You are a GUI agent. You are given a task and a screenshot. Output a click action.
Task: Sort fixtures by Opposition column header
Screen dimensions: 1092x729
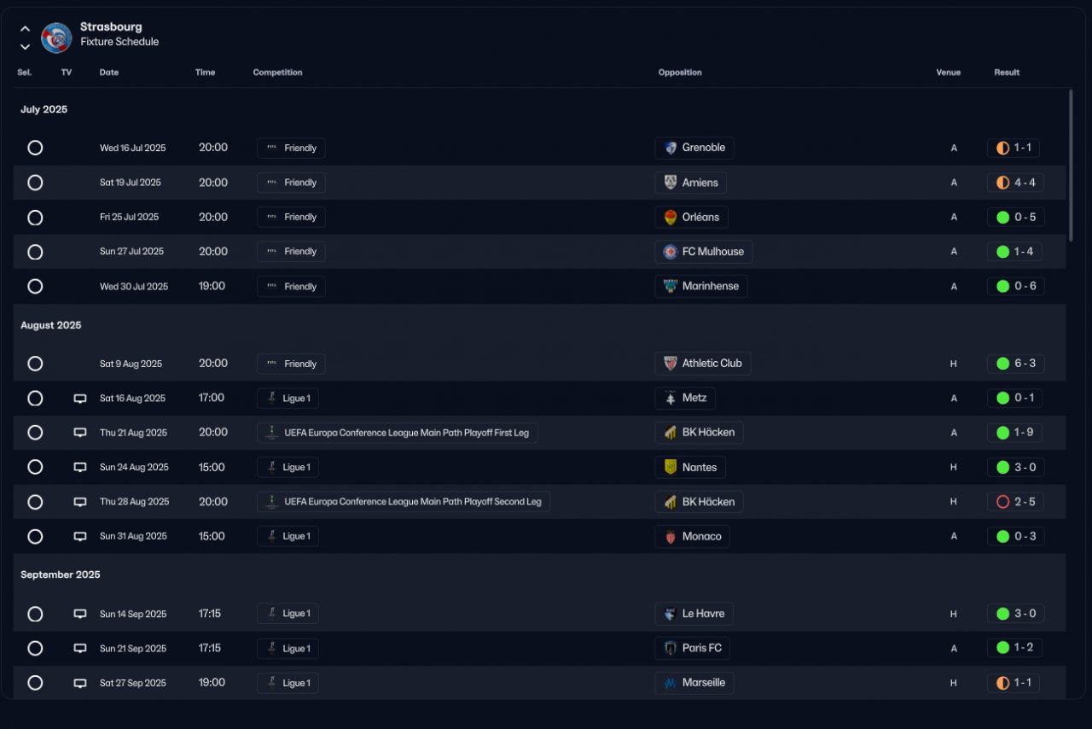[x=680, y=73]
